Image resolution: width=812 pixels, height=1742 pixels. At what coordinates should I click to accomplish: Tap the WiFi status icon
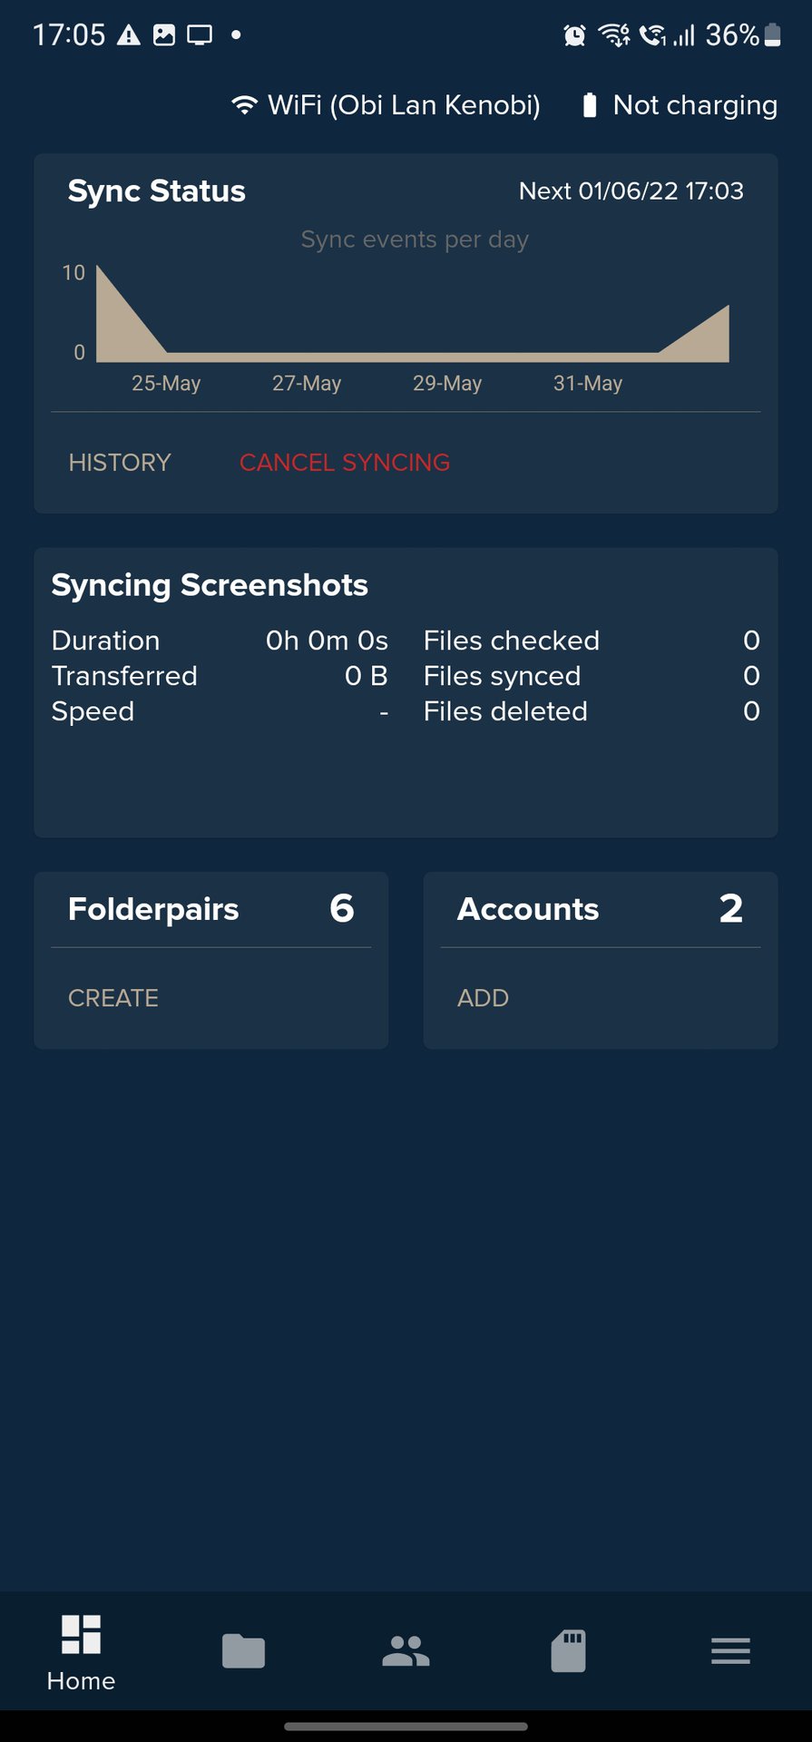(x=243, y=105)
